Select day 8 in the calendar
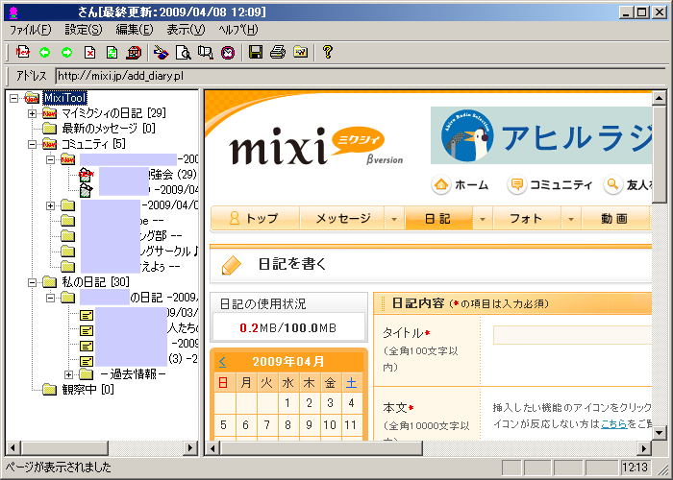 [x=287, y=424]
